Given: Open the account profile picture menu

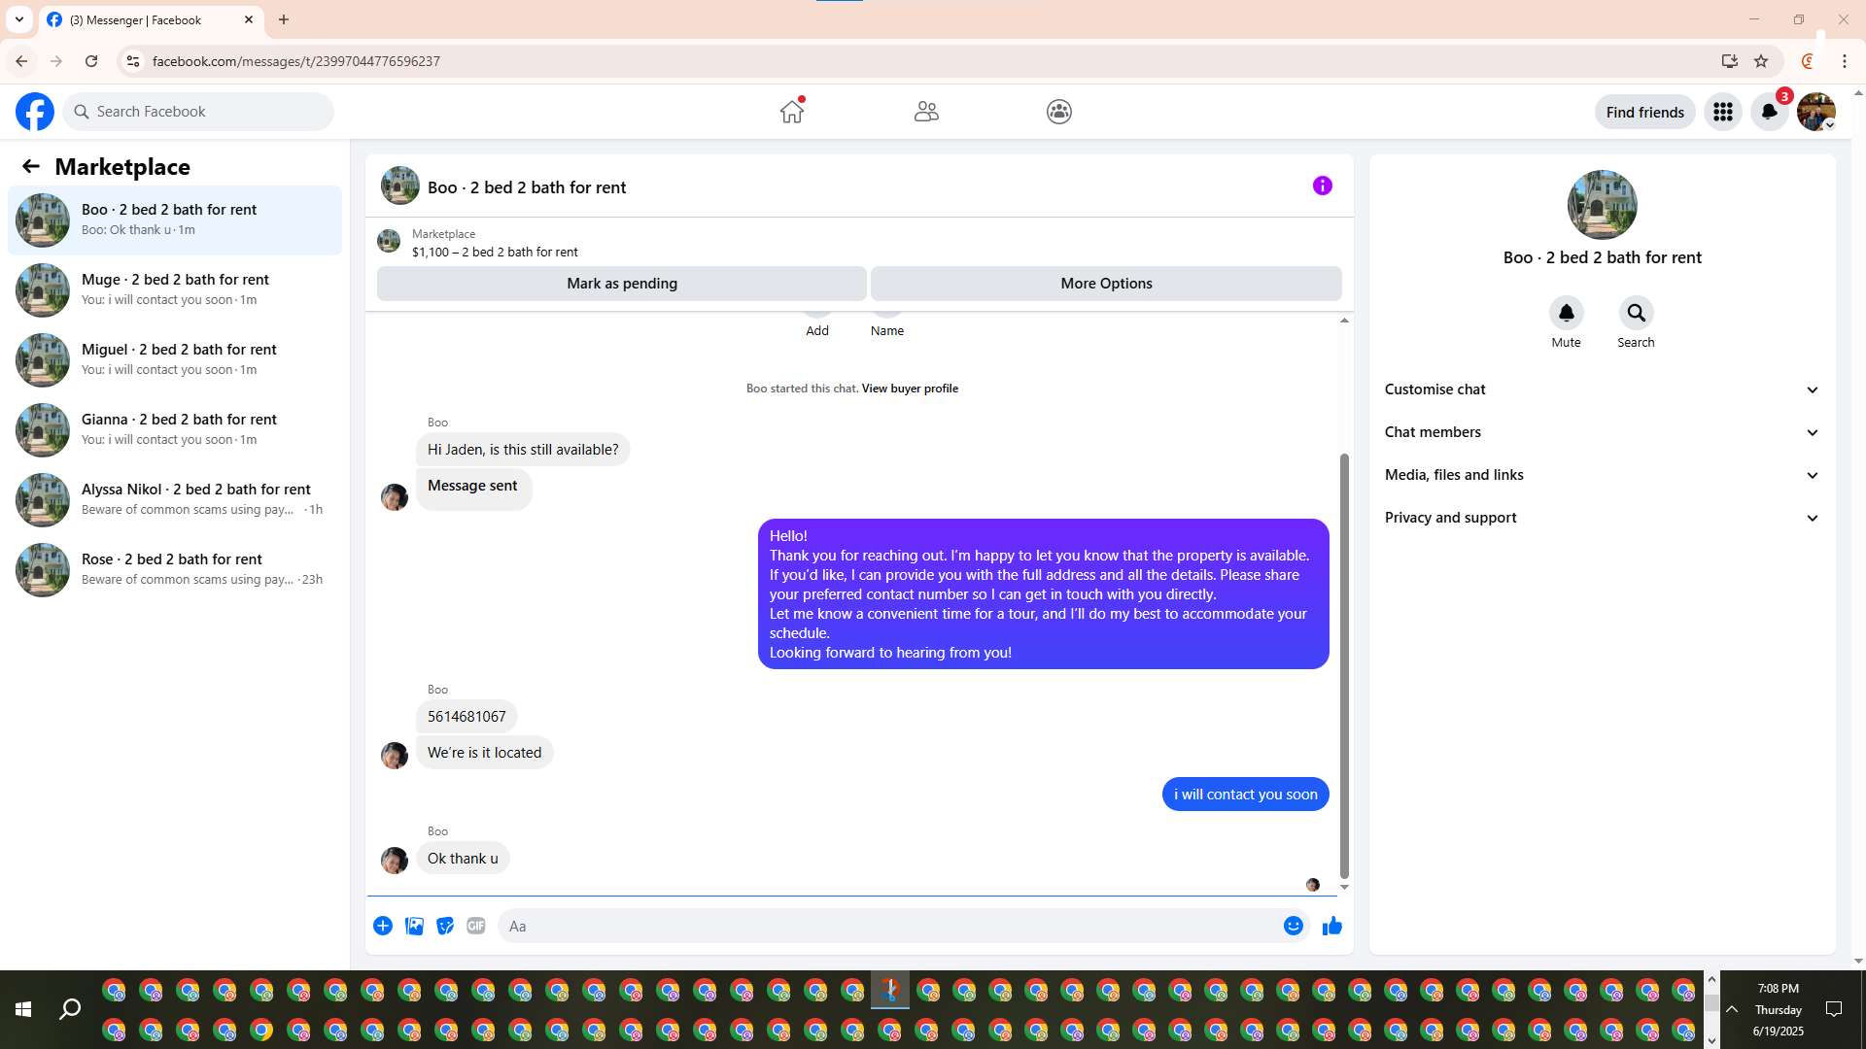Looking at the screenshot, I should [x=1815, y=112].
